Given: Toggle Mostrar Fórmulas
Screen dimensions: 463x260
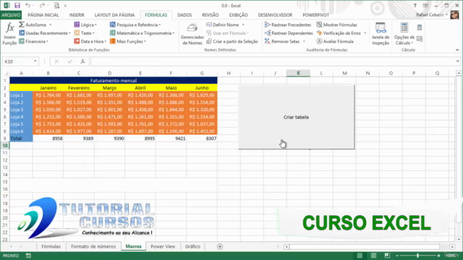Looking at the screenshot, I should [336, 25].
